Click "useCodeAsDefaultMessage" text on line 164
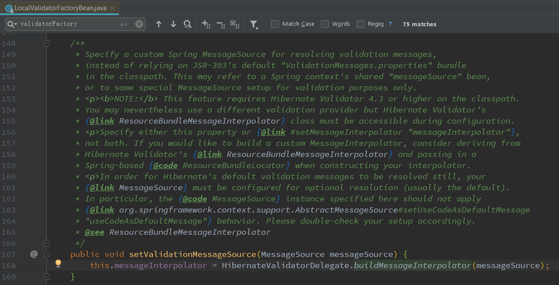 click(x=146, y=221)
